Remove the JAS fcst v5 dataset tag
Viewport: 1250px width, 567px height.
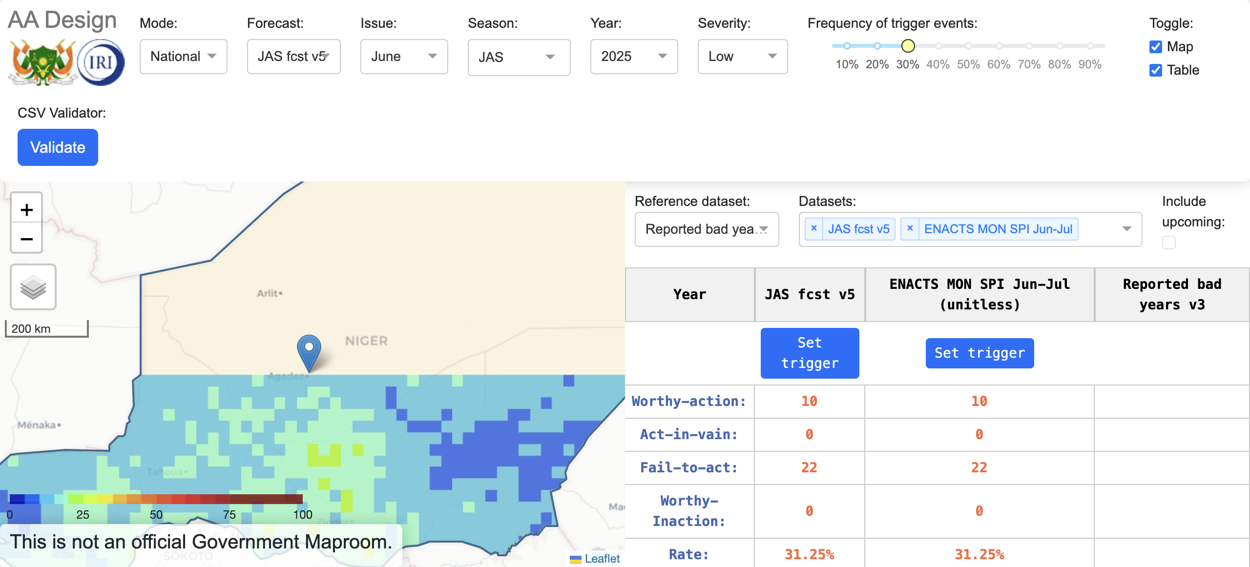814,228
